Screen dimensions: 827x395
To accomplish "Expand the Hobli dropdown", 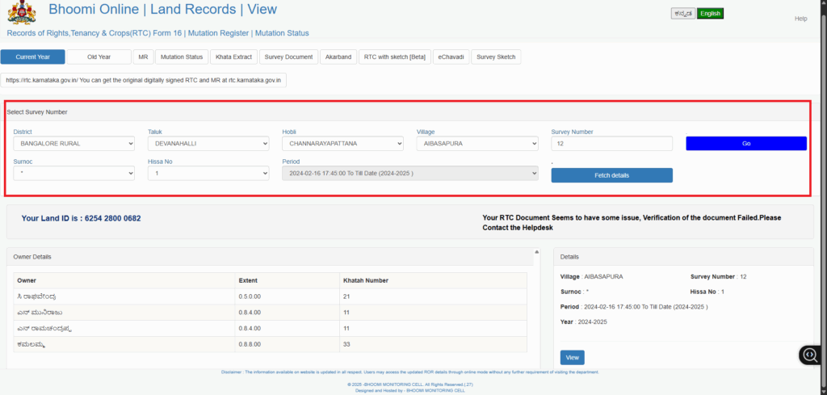I will pos(342,144).
